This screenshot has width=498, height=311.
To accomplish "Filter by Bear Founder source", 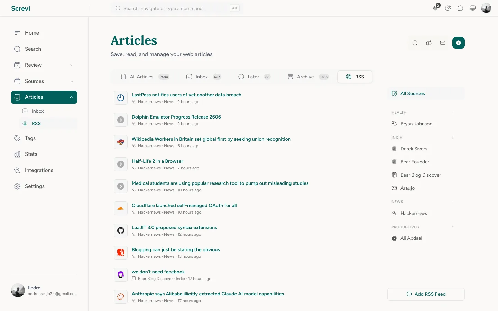I will tap(426, 162).
